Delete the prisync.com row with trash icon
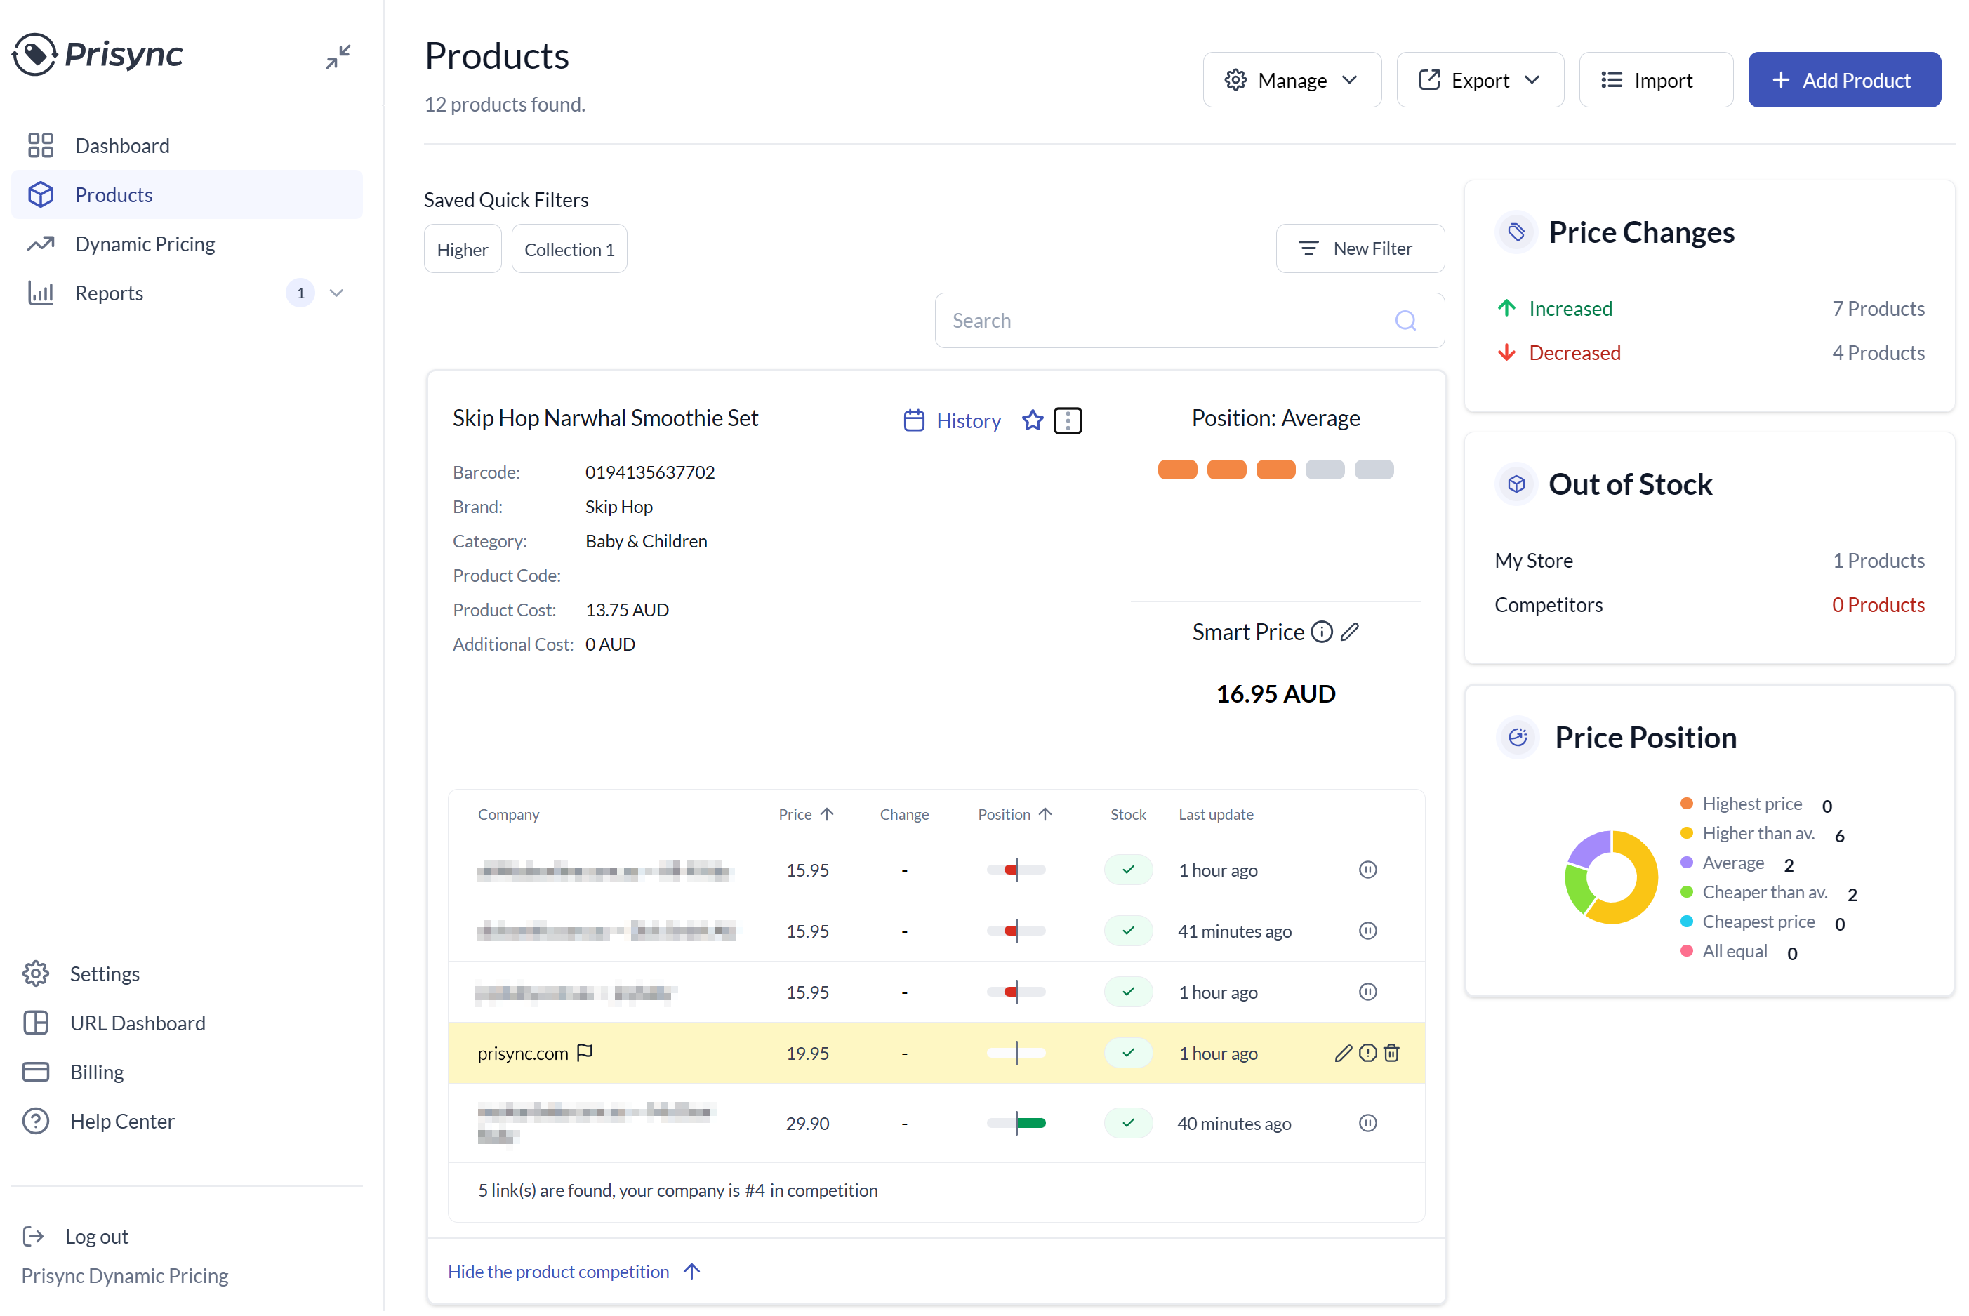Screen dimensions: 1969x1316 click(1391, 1053)
